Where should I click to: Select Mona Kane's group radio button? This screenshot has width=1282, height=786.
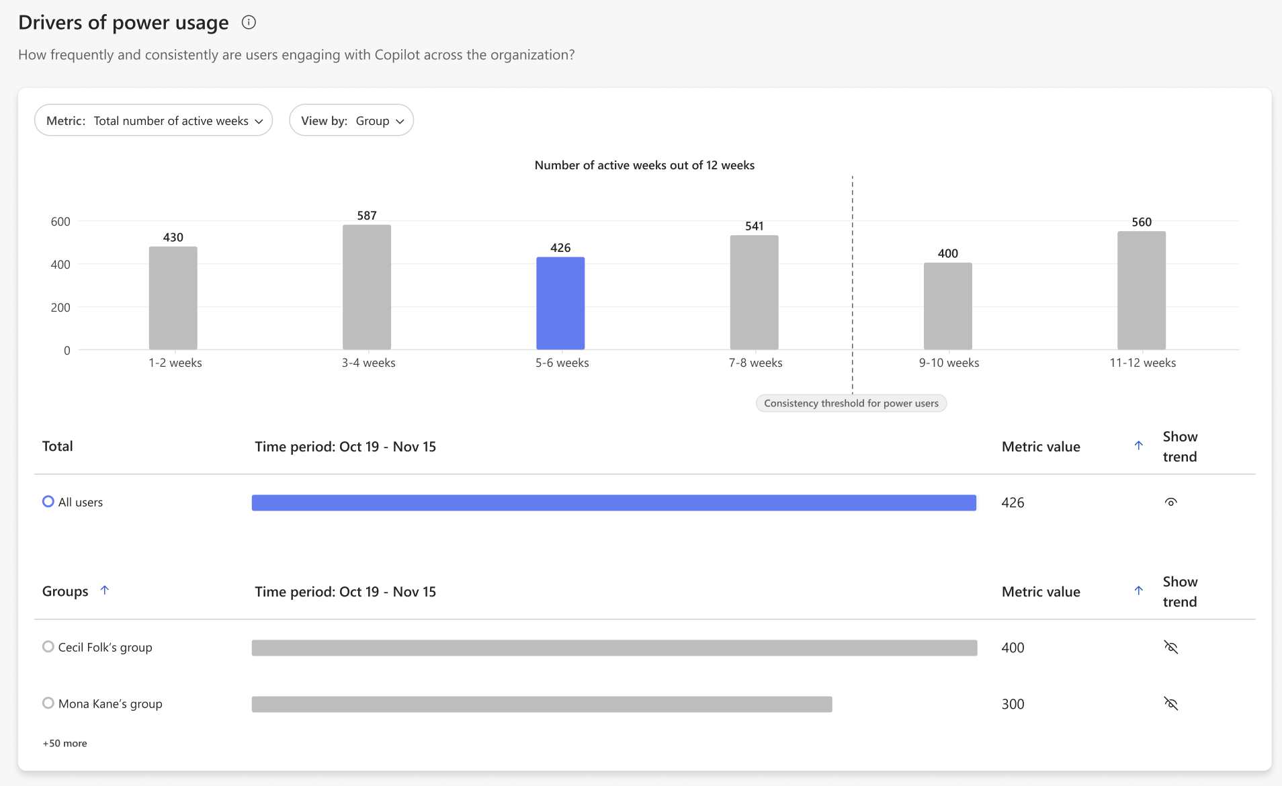(x=48, y=703)
